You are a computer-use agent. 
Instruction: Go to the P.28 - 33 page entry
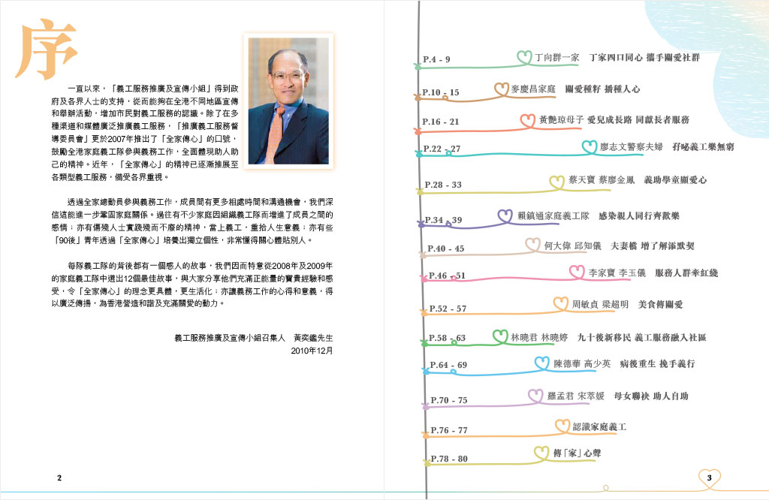click(442, 185)
